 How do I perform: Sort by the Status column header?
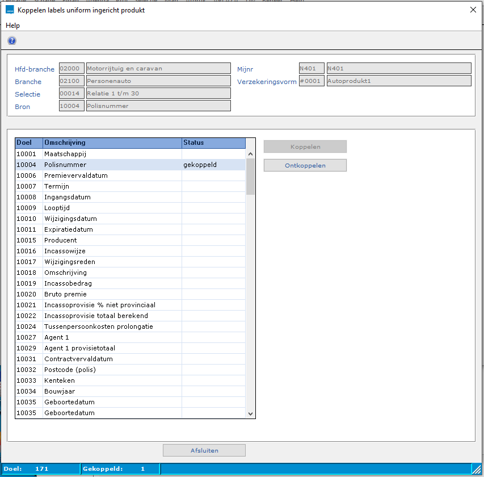coord(213,143)
